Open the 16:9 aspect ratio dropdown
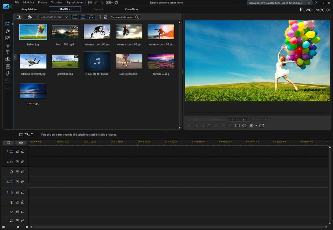Viewport: 333px width, 230px height. coord(109,3)
